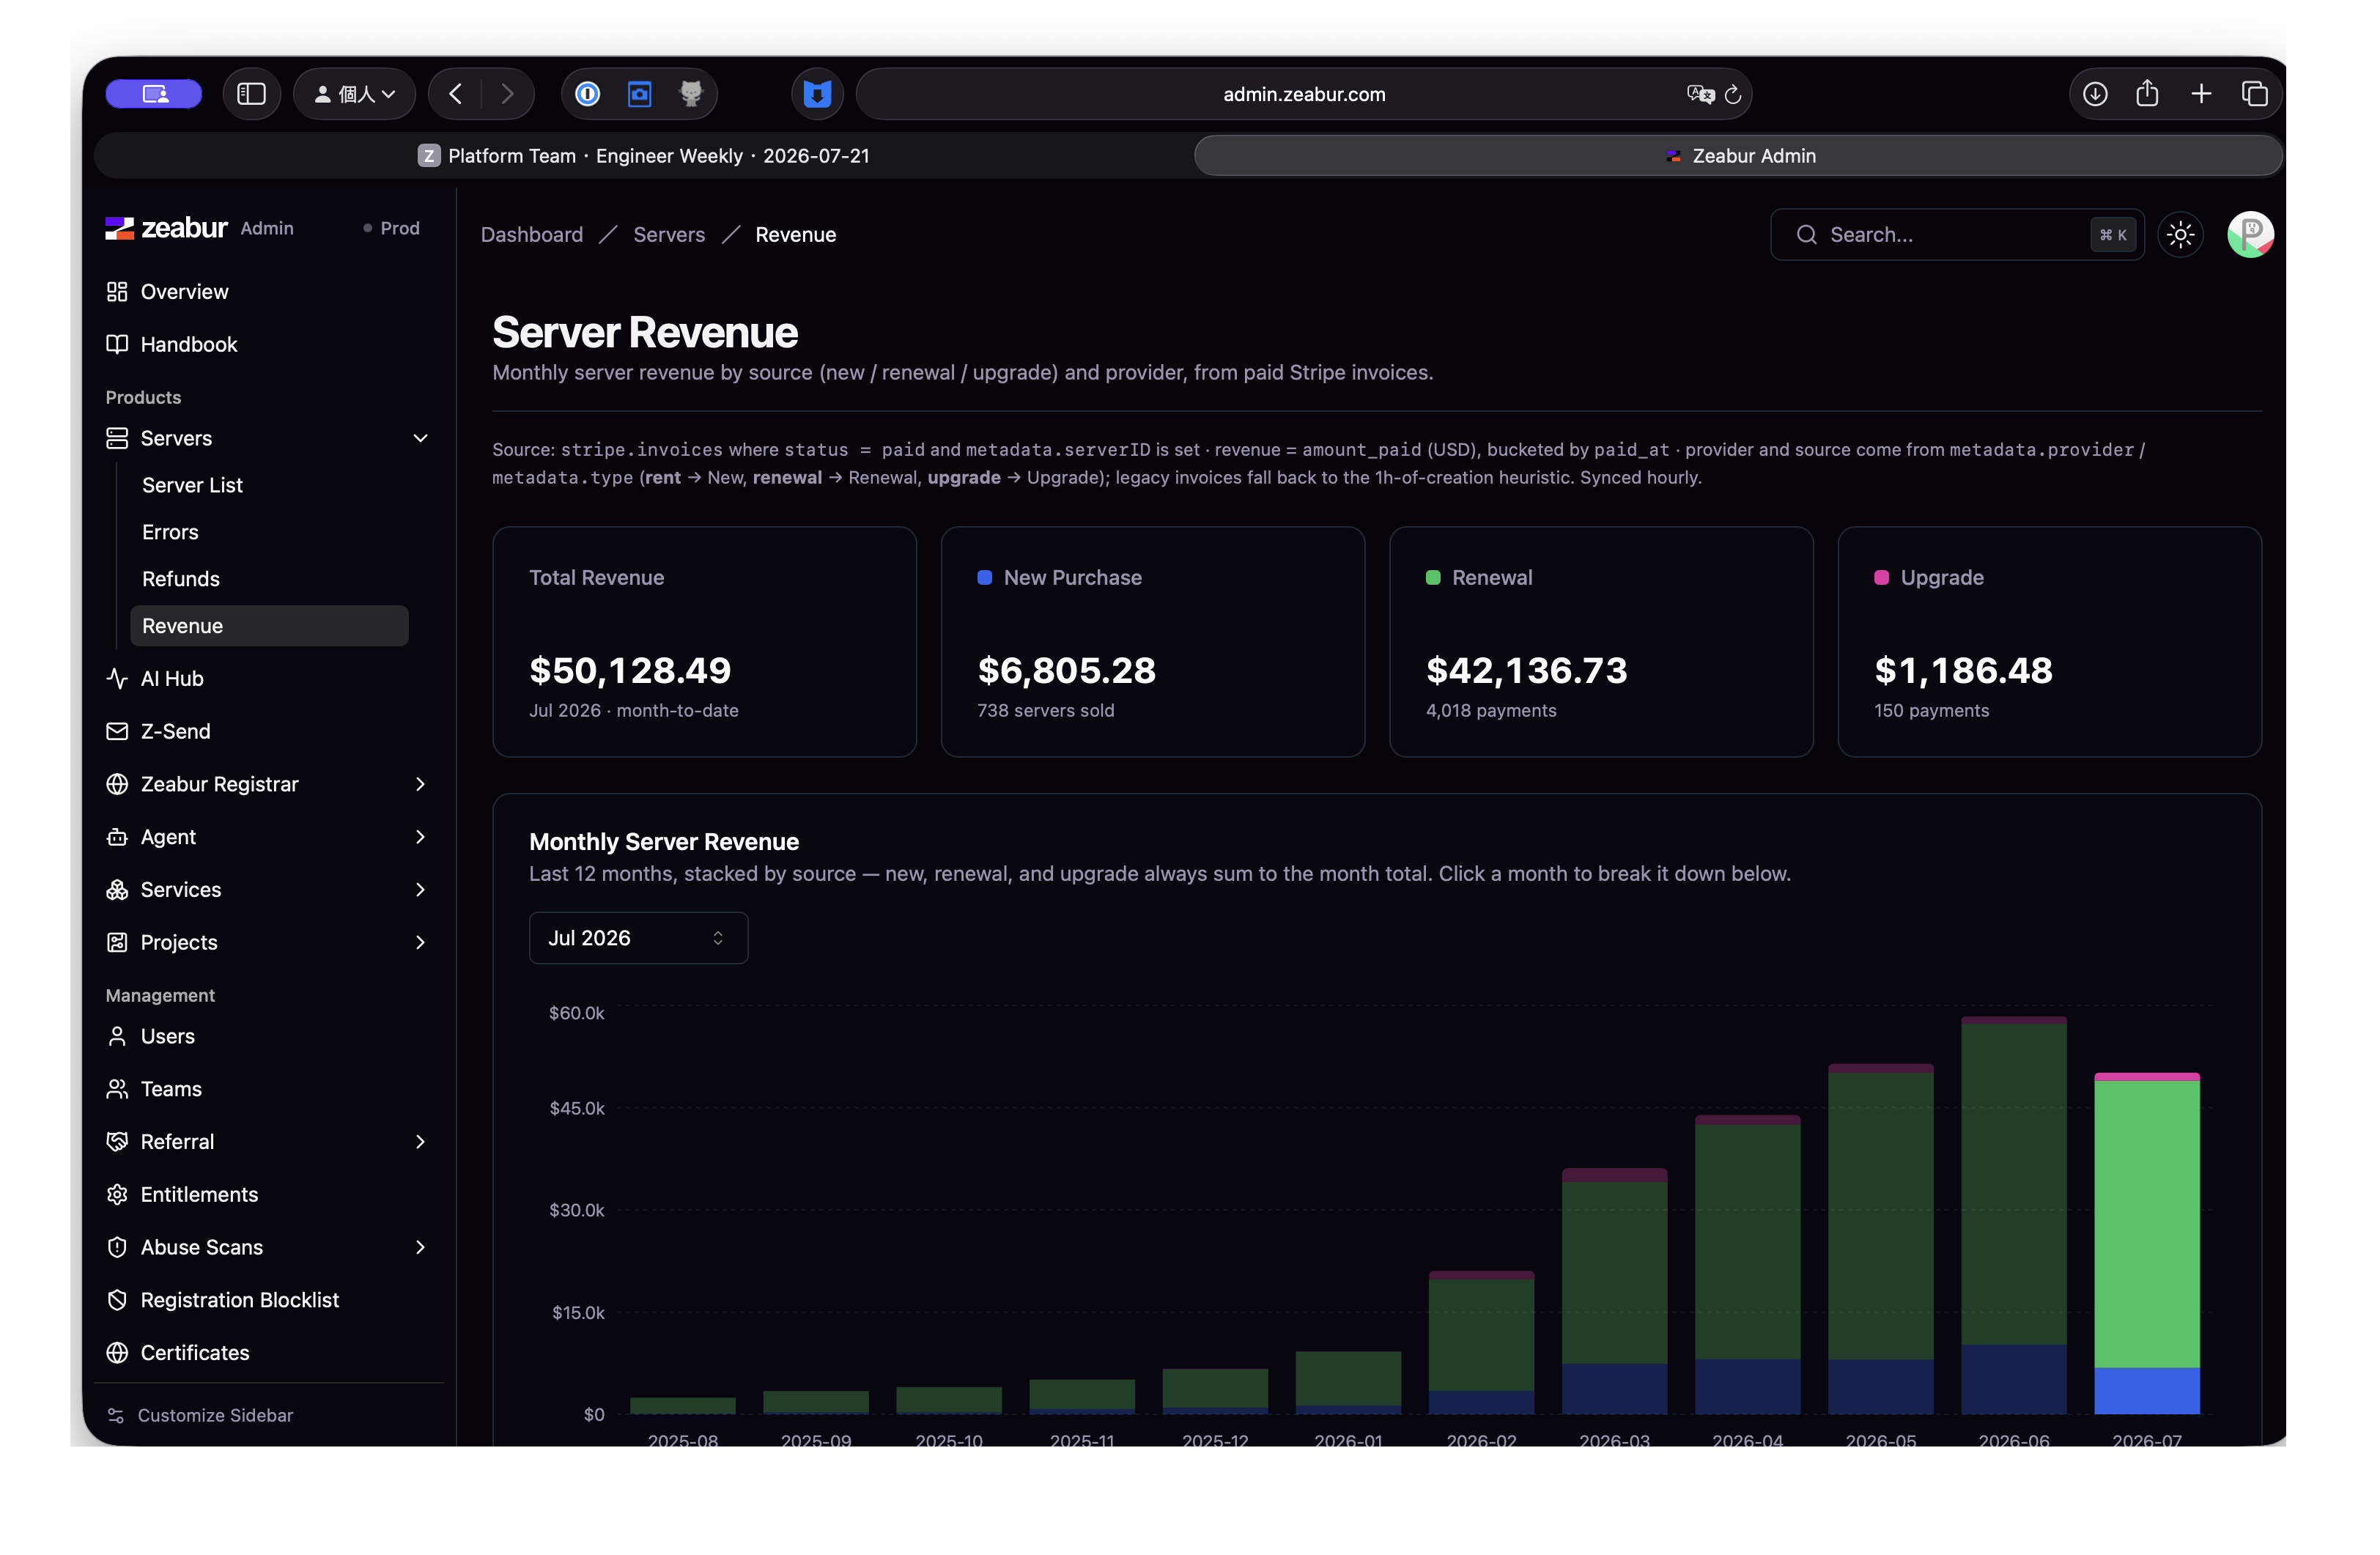This screenshot has width=2380, height=1555.
Task: Click the blue screenshot extension icon
Action: [x=639, y=94]
